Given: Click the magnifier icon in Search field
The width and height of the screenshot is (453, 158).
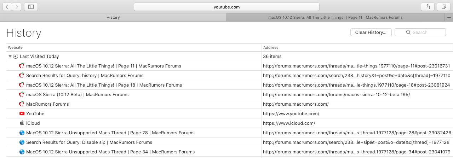Looking at the screenshot, I should [x=409, y=33].
